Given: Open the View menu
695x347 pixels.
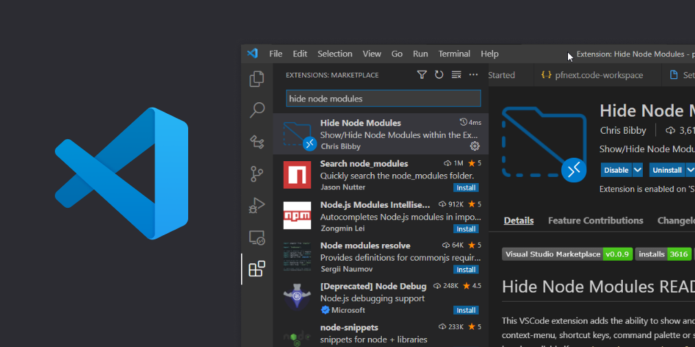Looking at the screenshot, I should click(x=372, y=53).
